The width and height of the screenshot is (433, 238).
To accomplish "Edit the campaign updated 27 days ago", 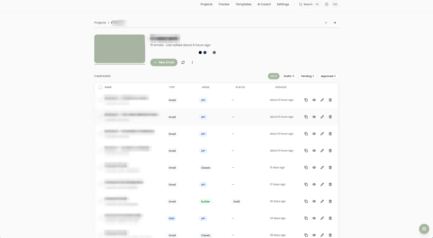I will [322, 185].
